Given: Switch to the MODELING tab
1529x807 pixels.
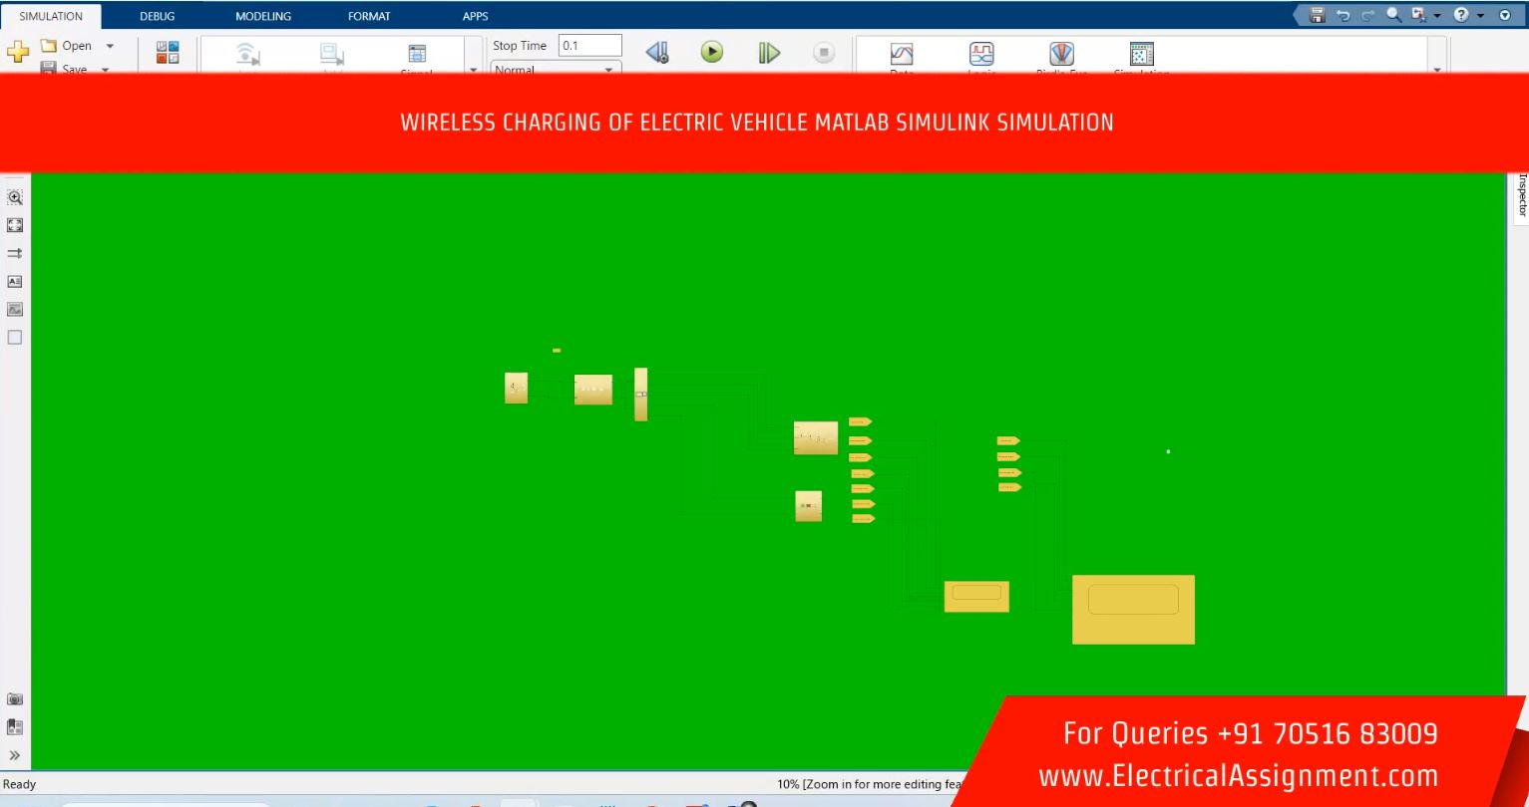Looking at the screenshot, I should click(x=263, y=16).
